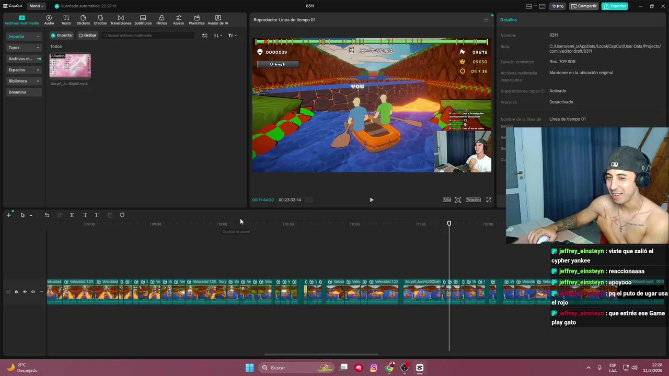Open the Audio panel

click(x=49, y=20)
